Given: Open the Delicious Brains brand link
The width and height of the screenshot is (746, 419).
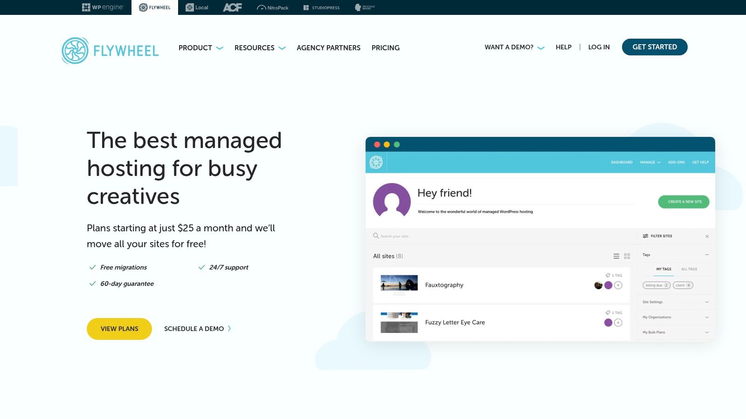Looking at the screenshot, I should coord(365,7).
